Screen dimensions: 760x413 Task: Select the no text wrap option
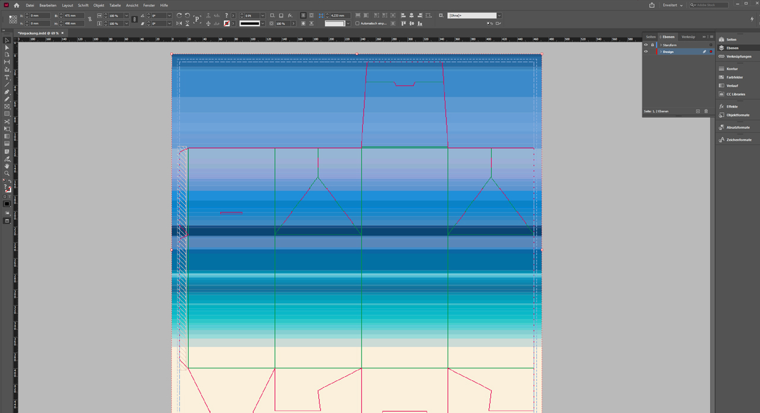[x=303, y=15]
